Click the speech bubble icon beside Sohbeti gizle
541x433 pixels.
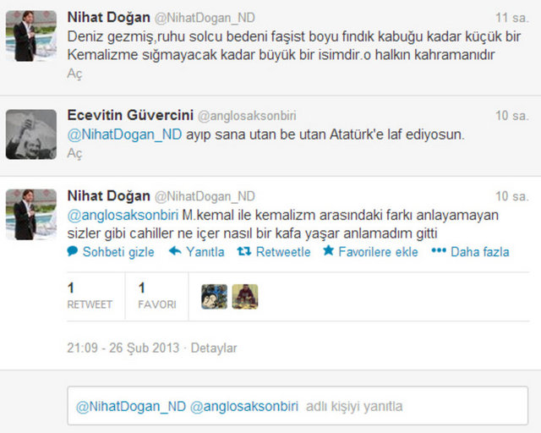tap(73, 251)
